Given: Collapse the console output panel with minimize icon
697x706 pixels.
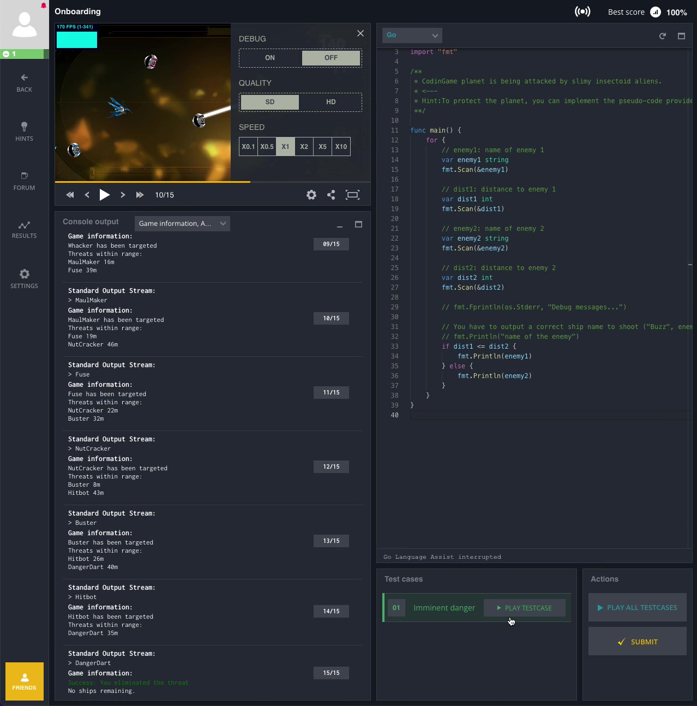Looking at the screenshot, I should tap(340, 225).
